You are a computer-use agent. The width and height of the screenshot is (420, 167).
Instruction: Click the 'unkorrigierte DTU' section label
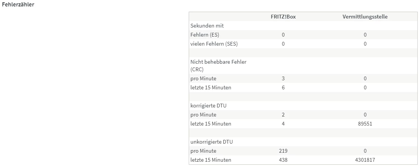click(x=211, y=142)
